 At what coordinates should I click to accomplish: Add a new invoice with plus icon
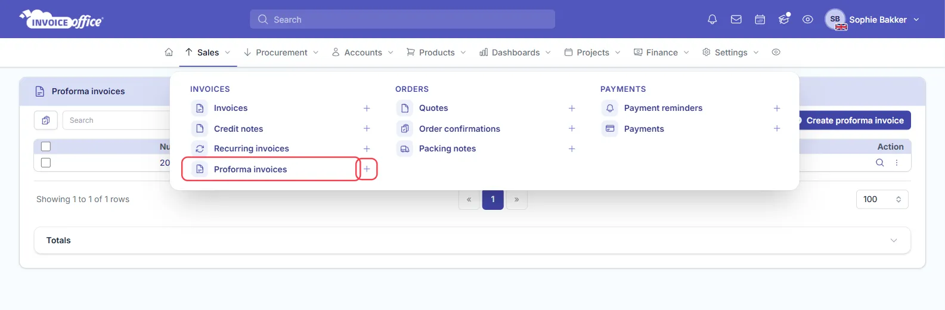367,108
